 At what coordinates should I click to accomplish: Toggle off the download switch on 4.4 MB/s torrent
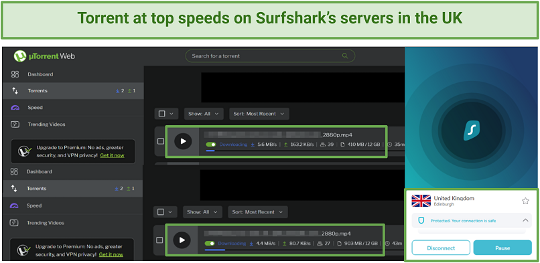pos(210,244)
